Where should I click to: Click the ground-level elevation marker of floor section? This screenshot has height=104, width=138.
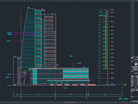112,84
